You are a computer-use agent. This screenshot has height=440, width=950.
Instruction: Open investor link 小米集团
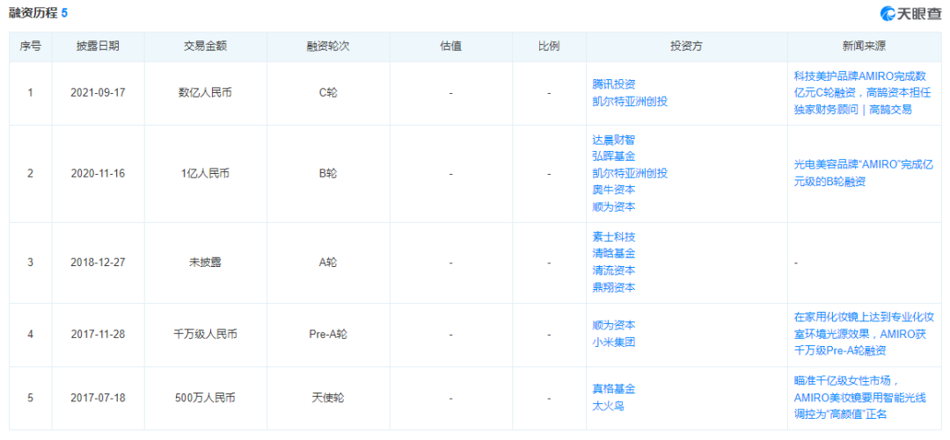coord(613,343)
